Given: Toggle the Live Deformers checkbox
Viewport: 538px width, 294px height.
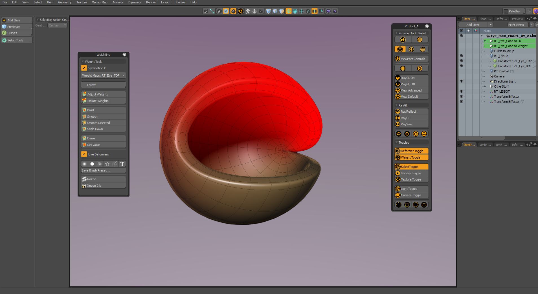Looking at the screenshot, I should (84, 154).
